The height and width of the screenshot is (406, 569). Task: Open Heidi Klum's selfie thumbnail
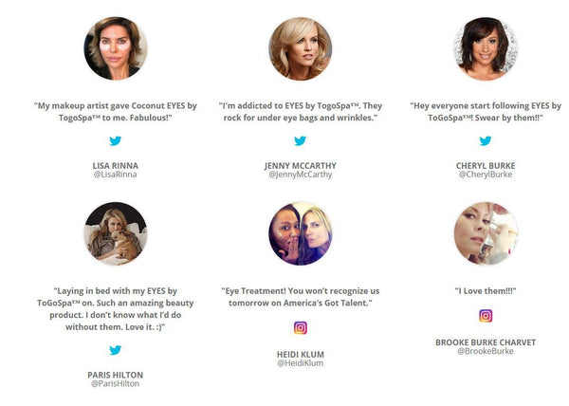301,233
